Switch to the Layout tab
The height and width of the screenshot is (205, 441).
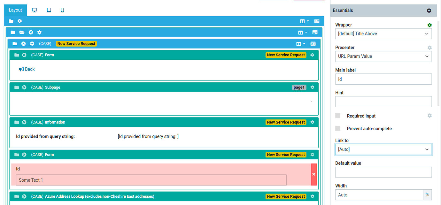pos(15,10)
